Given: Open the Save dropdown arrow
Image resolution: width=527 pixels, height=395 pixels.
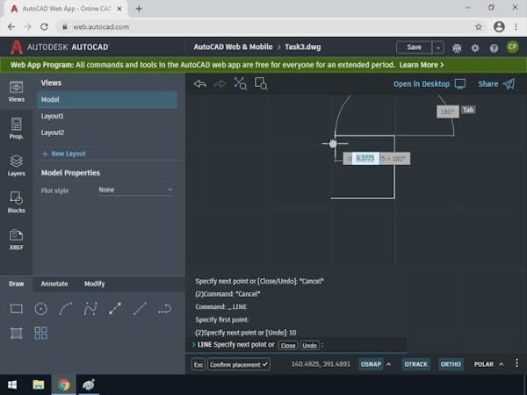Looking at the screenshot, I should coord(438,47).
